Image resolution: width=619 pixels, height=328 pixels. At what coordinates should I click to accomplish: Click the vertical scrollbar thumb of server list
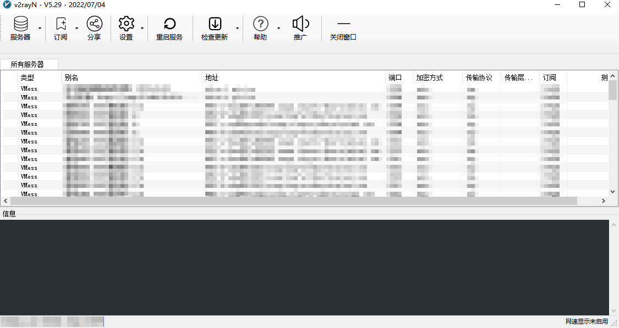point(613,90)
